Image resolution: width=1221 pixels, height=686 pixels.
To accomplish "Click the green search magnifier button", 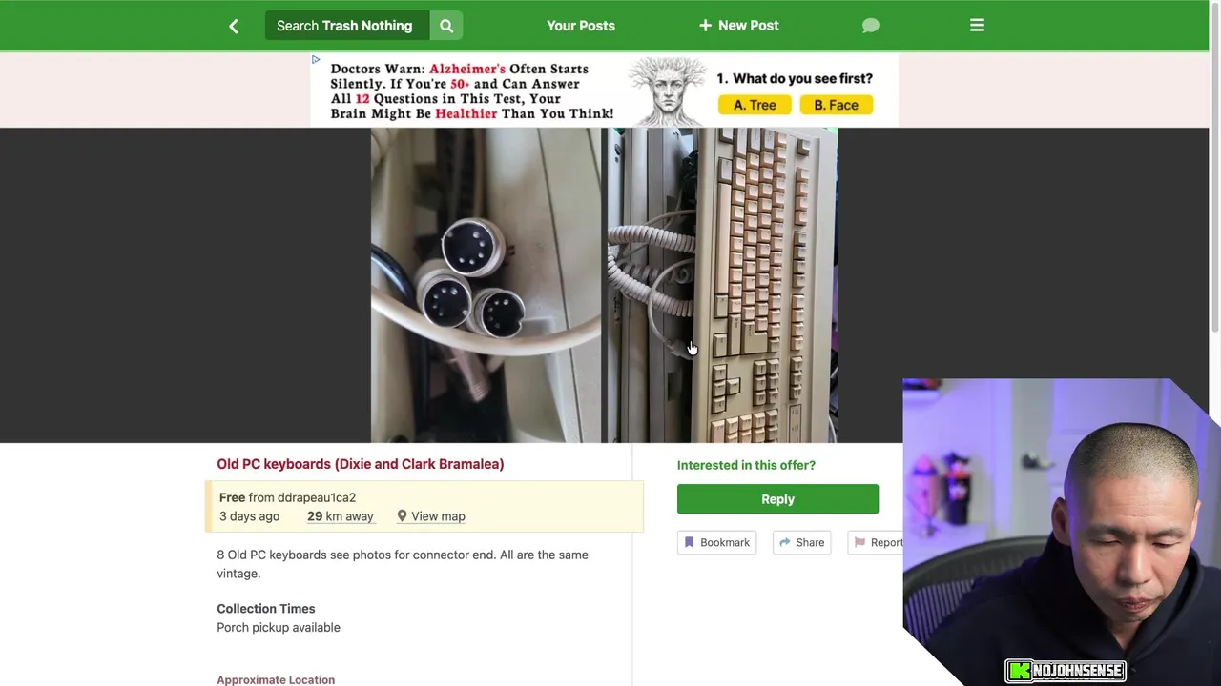I will click(x=446, y=26).
